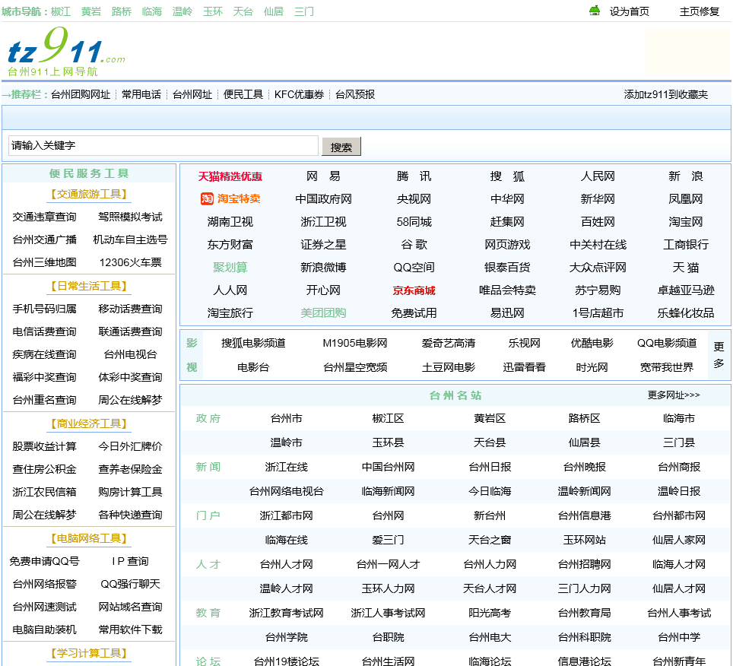The width and height of the screenshot is (733, 666).
Task: Focus the 请输入关键字 search input field
Action: pos(163,146)
